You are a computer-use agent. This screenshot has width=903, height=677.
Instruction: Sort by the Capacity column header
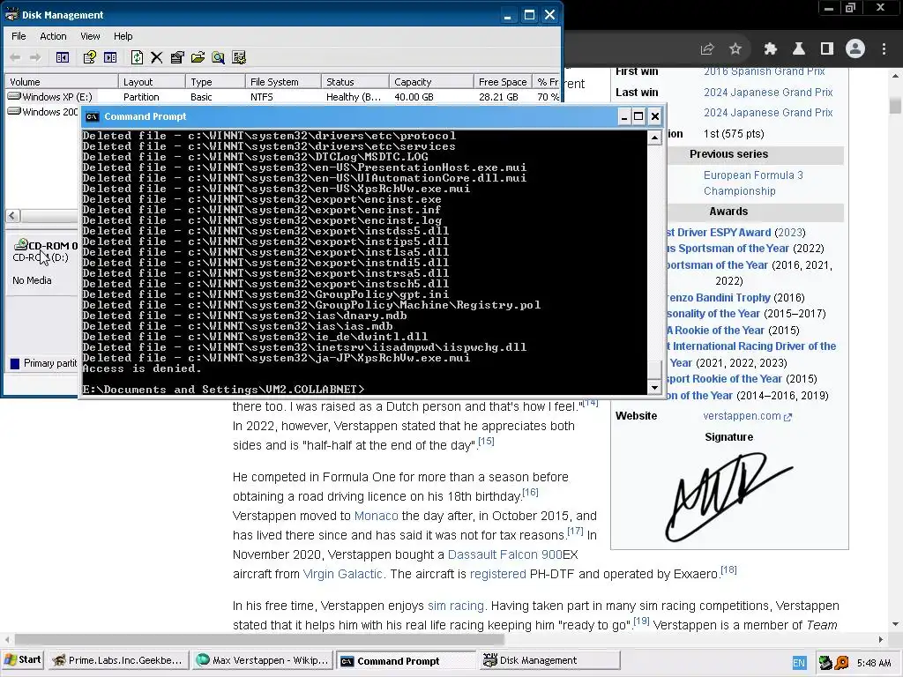coord(431,82)
